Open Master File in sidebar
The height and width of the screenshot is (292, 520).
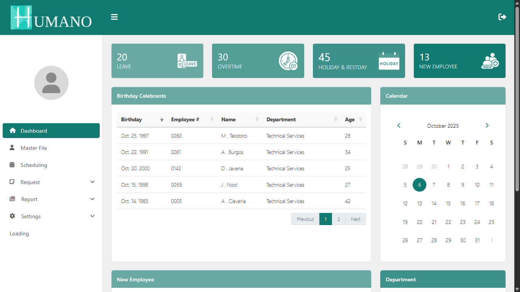click(x=34, y=148)
